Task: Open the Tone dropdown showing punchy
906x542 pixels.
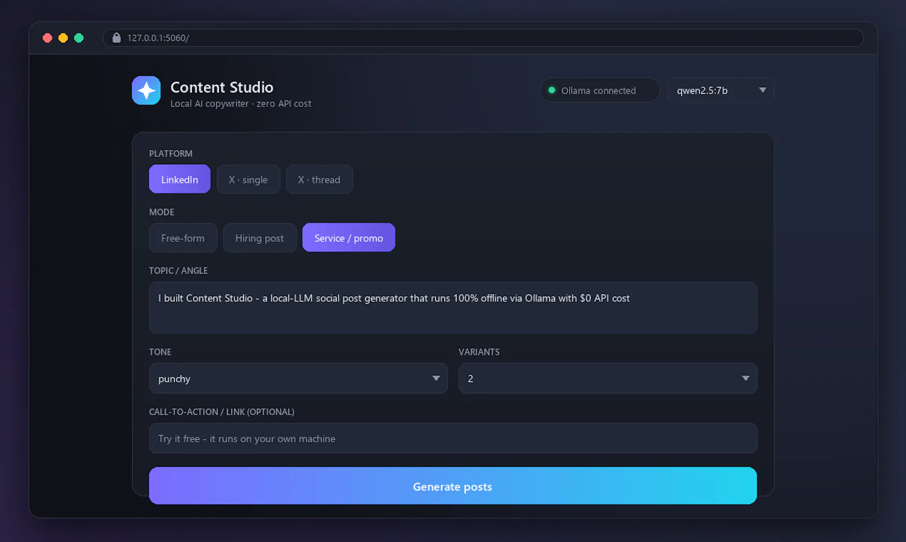Action: pos(298,378)
